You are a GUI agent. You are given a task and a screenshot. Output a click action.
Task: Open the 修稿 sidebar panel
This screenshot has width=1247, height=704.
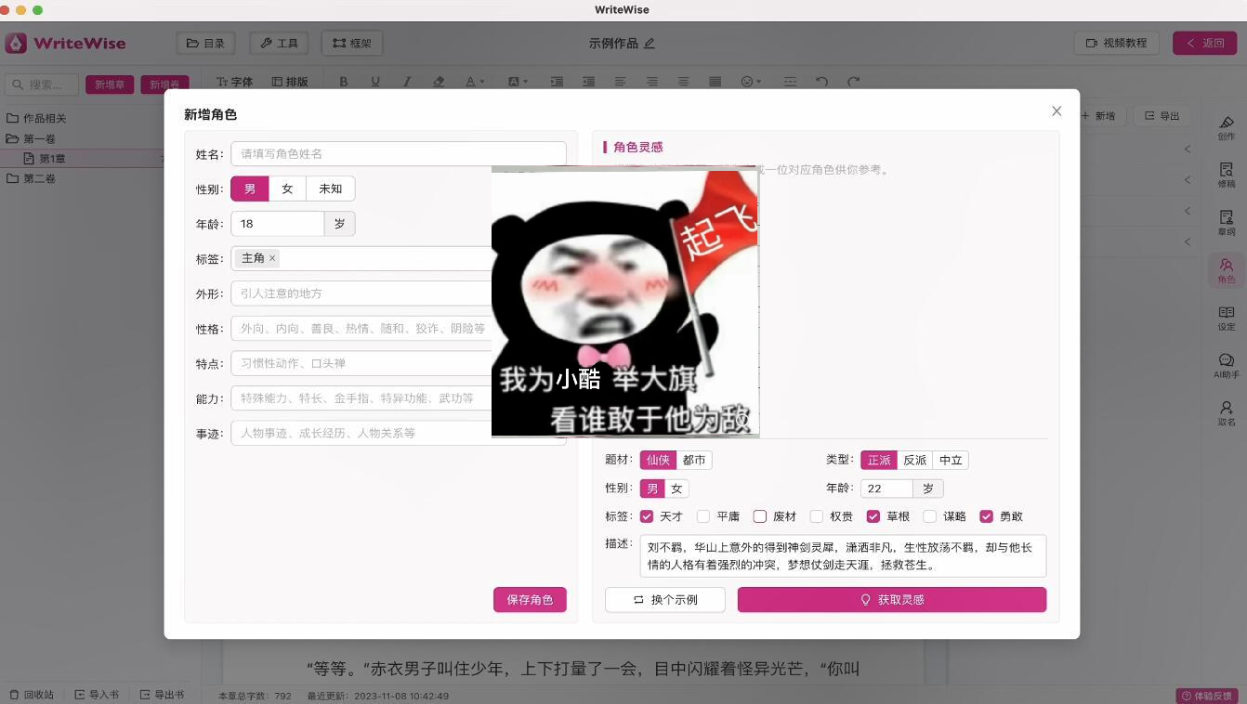1227,176
